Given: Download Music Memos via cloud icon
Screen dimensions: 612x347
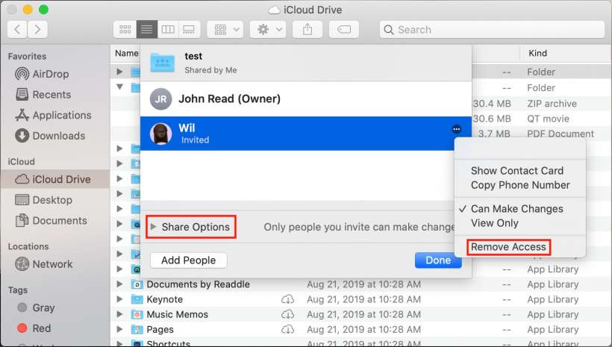Looking at the screenshot, I should [x=287, y=314].
